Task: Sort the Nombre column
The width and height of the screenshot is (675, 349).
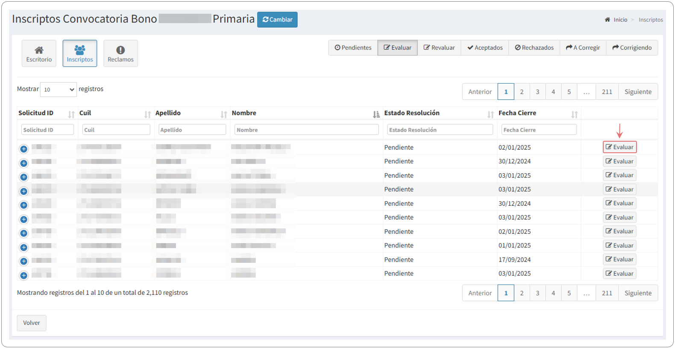Action: [x=376, y=114]
